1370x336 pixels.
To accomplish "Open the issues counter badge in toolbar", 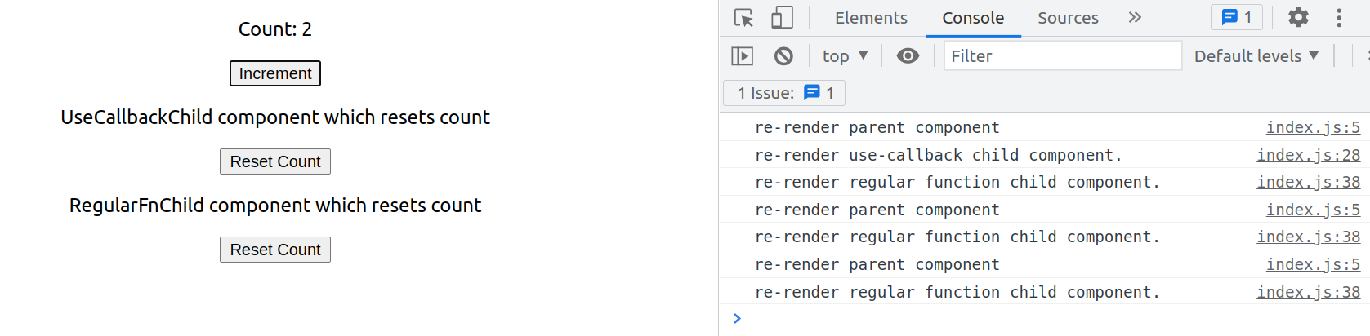I will (1237, 18).
